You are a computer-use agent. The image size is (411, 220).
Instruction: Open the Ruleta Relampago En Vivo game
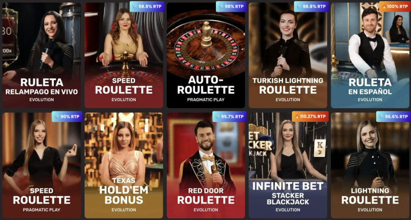tap(42, 55)
